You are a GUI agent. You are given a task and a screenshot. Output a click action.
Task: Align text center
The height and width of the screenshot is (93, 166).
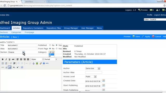tap(21, 59)
